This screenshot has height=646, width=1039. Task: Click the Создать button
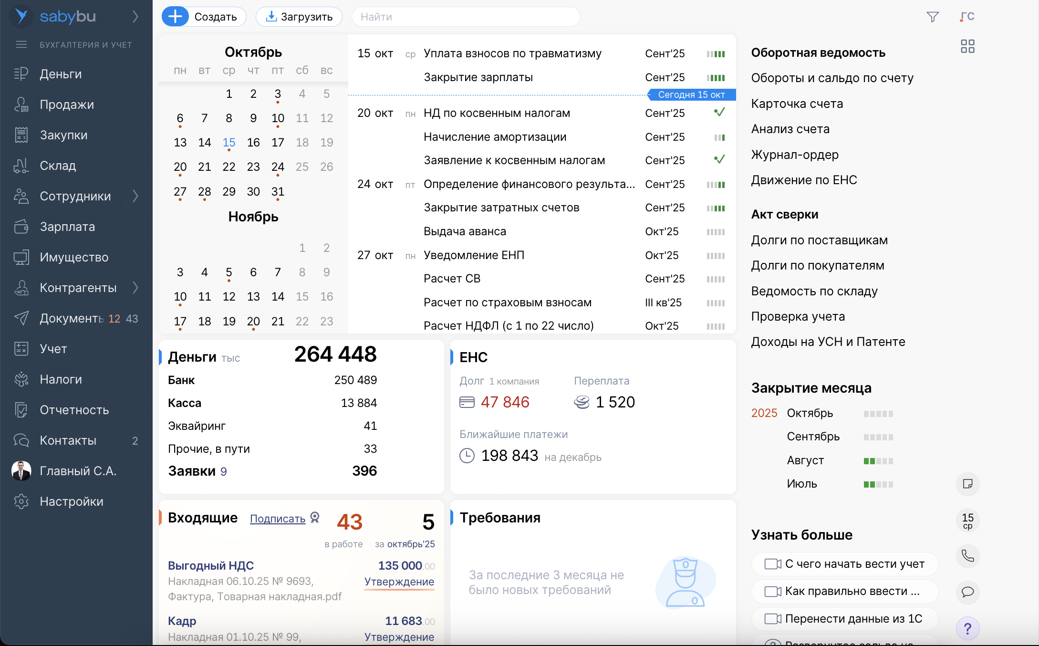click(203, 16)
